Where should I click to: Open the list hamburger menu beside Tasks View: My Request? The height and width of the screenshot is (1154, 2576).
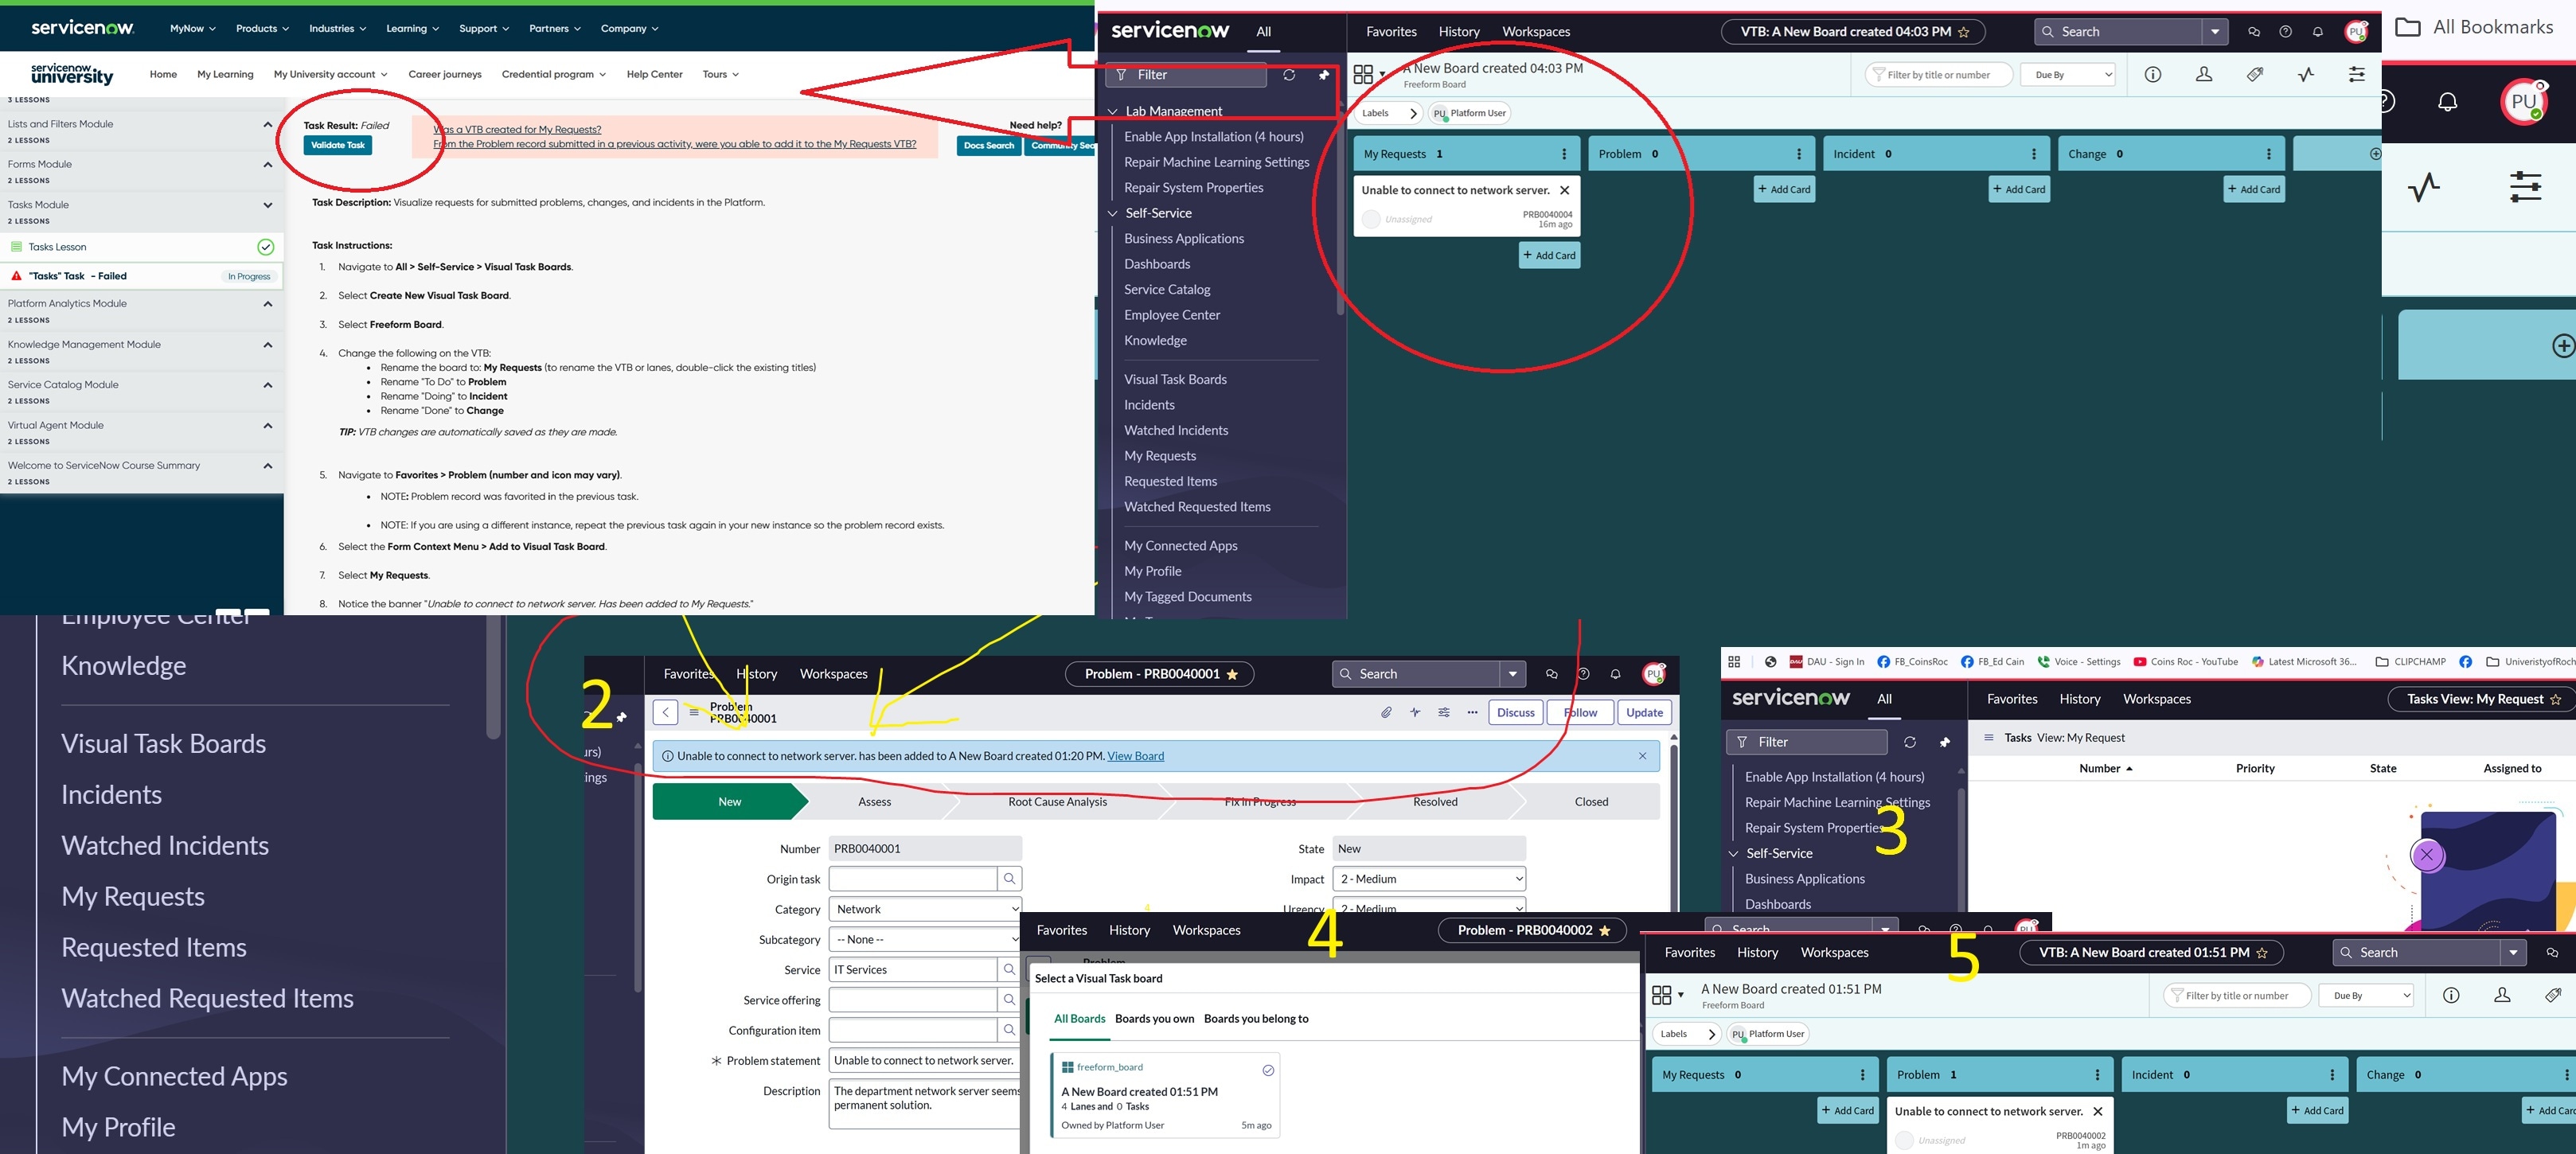tap(1989, 738)
